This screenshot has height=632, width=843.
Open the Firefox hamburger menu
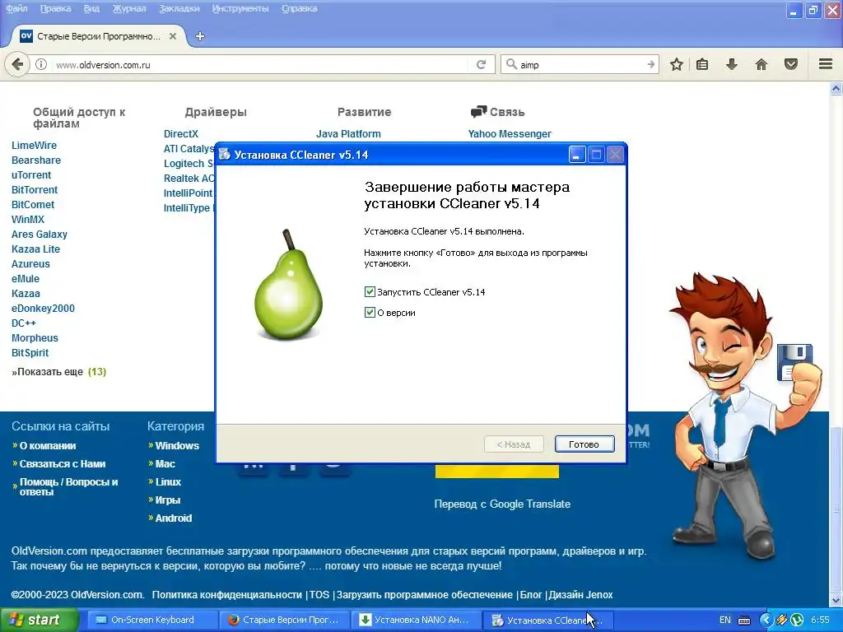826,64
